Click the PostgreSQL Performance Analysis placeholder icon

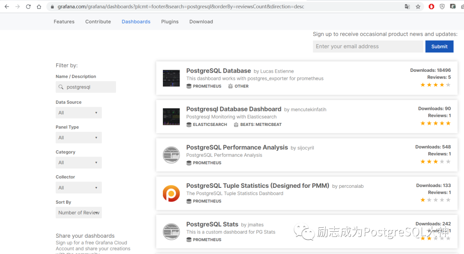click(x=171, y=155)
